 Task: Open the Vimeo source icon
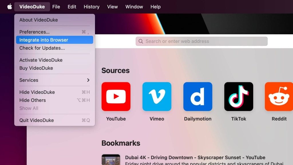pyautogui.click(x=157, y=96)
